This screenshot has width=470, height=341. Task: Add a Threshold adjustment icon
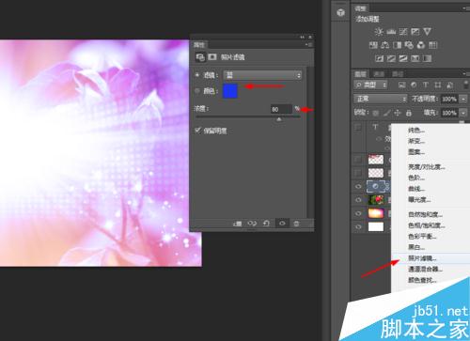pos(403,58)
